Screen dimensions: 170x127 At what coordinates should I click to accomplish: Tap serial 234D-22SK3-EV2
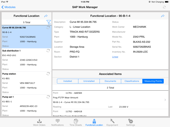29,60
